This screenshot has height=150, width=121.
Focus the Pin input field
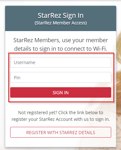coord(61,77)
